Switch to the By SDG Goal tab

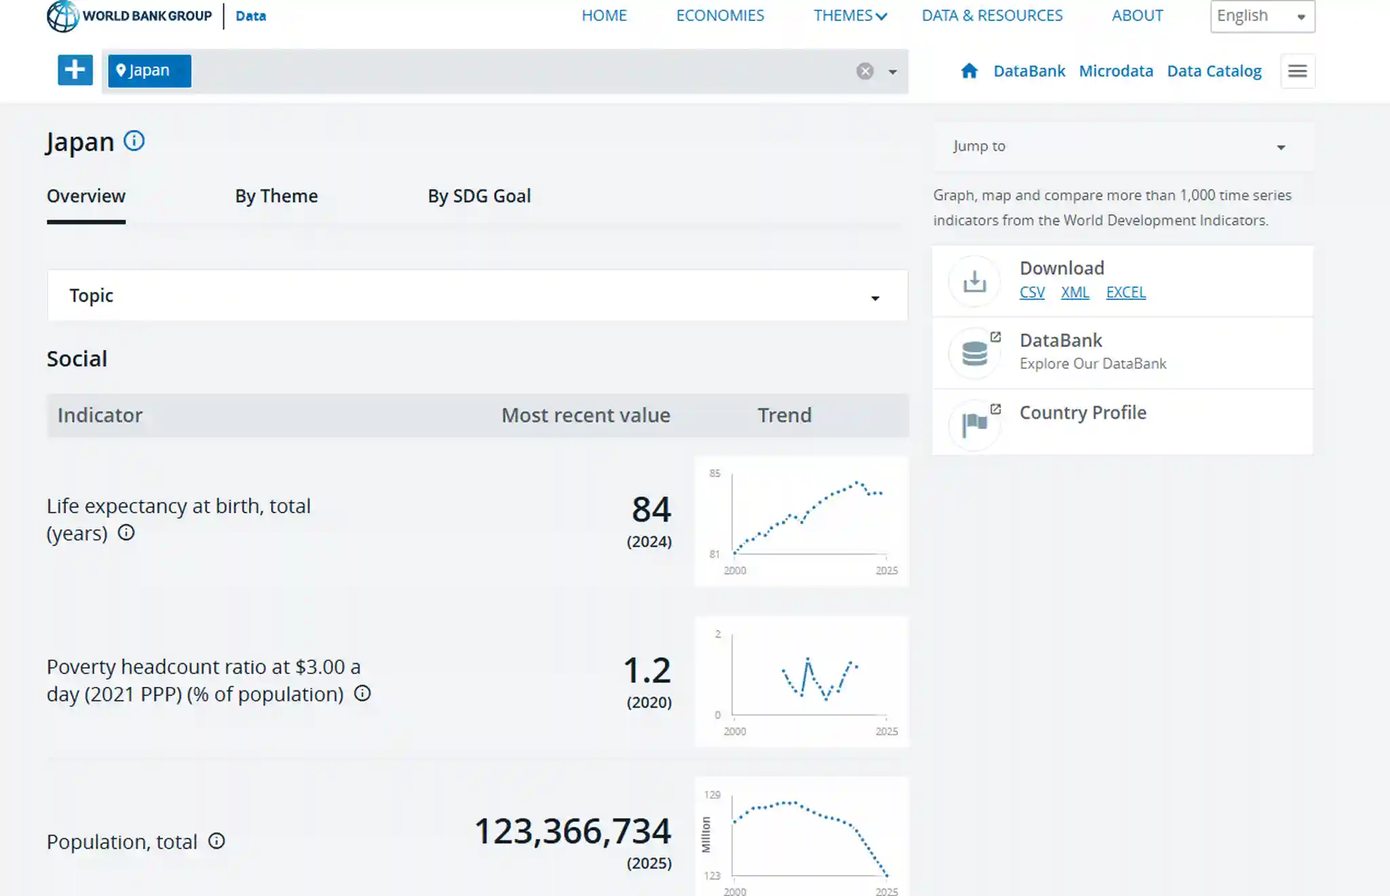point(479,196)
